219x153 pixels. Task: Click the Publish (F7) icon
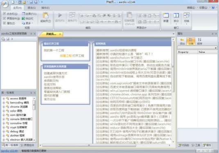click(72, 15)
